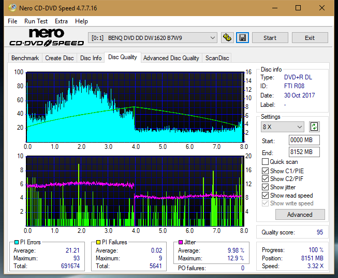Switch to the Benchmark tab
Viewport: 338px width, 278px height.
pyautogui.click(x=25, y=58)
